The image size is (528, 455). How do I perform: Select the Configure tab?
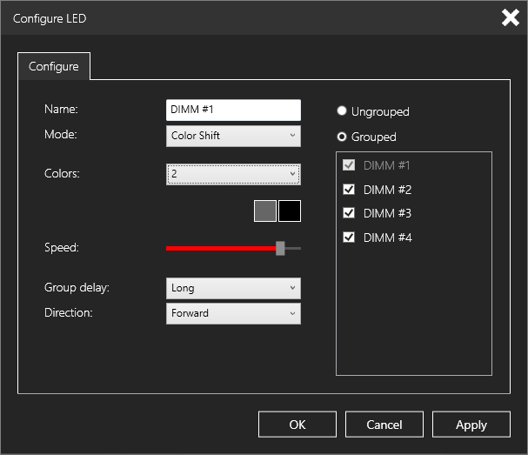(54, 66)
